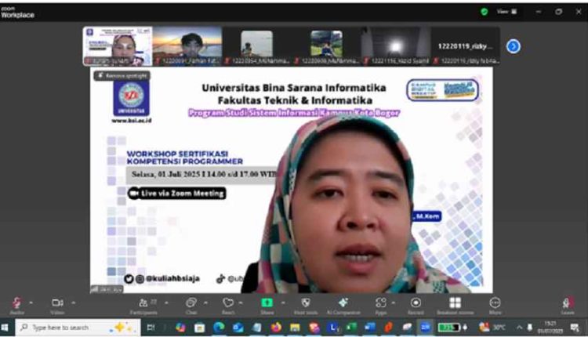Open the View layout menu

[506, 12]
